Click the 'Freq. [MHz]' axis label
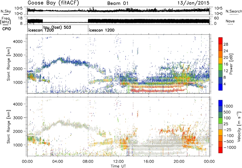This screenshot has width=242, height=168. point(5,21)
